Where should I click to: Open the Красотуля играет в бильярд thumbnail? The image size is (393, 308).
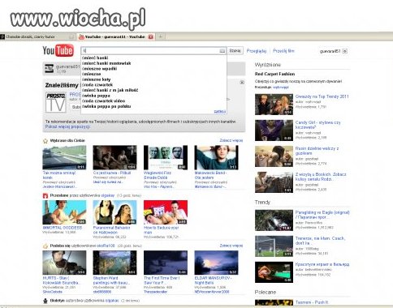(x=274, y=272)
